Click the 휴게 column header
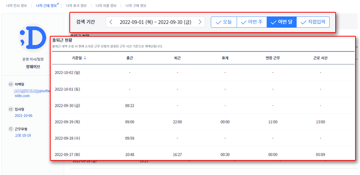Screen dimensions: 360x175 [225, 58]
